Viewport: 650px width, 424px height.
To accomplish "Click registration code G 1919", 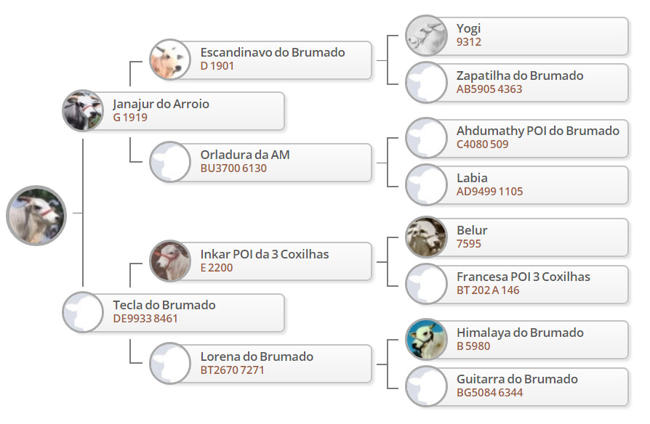I will [130, 118].
